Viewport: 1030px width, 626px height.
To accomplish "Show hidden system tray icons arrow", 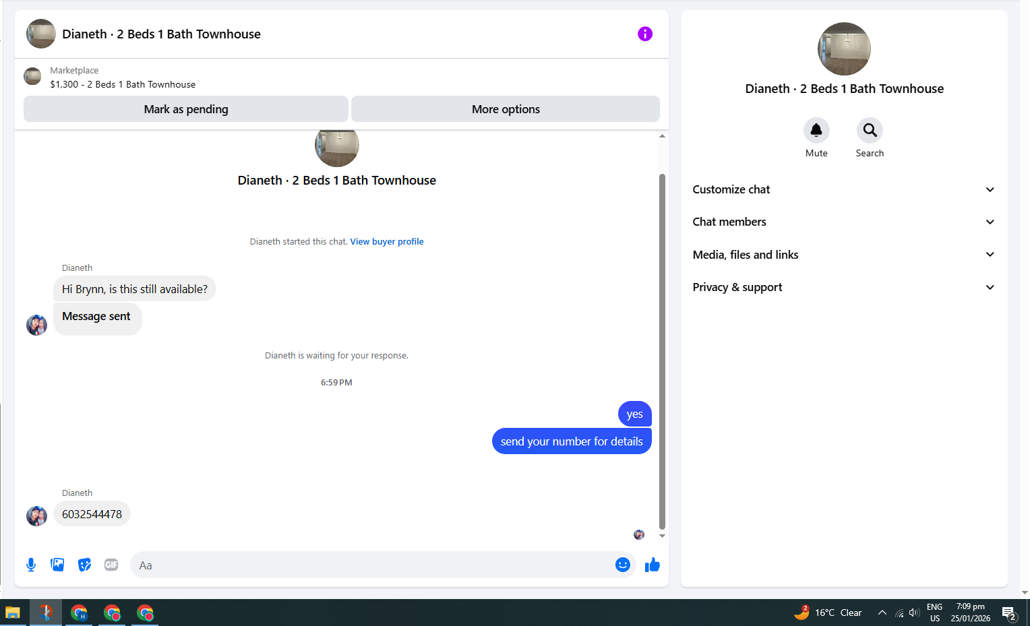I will coord(882,613).
